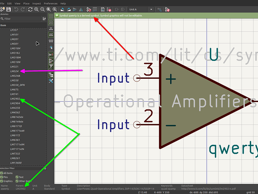This screenshot has width=258, height=194.
Task: Click the Save icon in toolbar
Action: 9,9
